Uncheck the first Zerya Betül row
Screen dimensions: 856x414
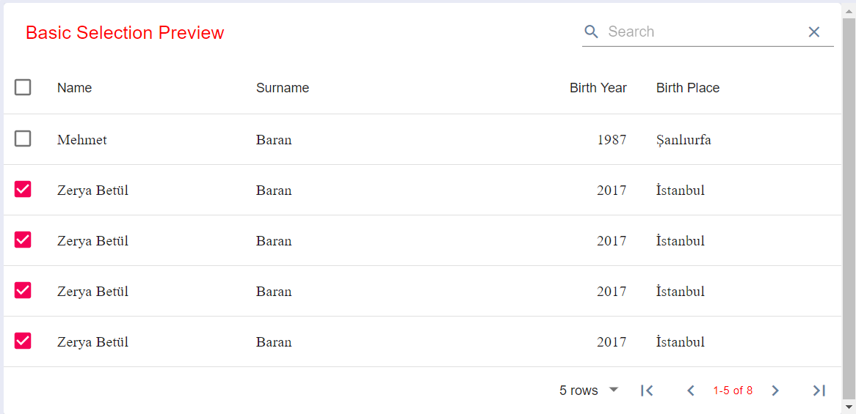point(23,190)
